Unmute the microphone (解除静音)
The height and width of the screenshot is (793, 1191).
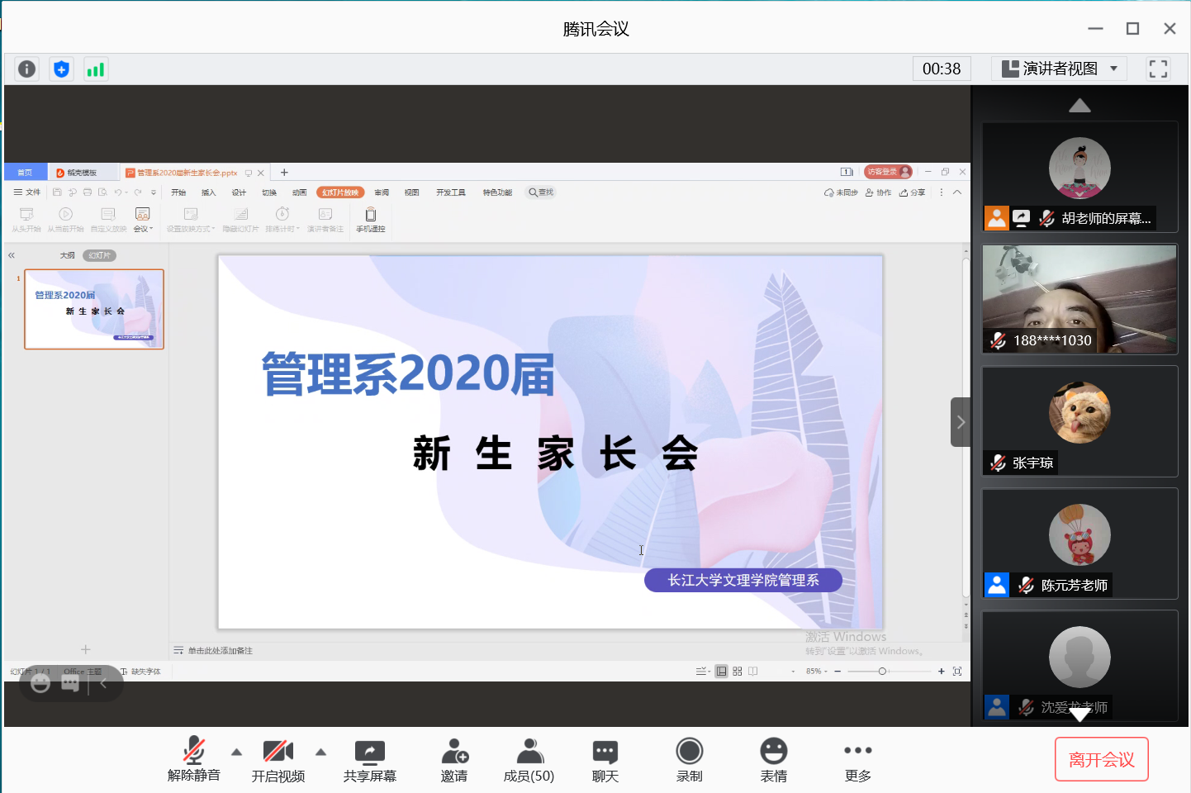click(x=194, y=761)
